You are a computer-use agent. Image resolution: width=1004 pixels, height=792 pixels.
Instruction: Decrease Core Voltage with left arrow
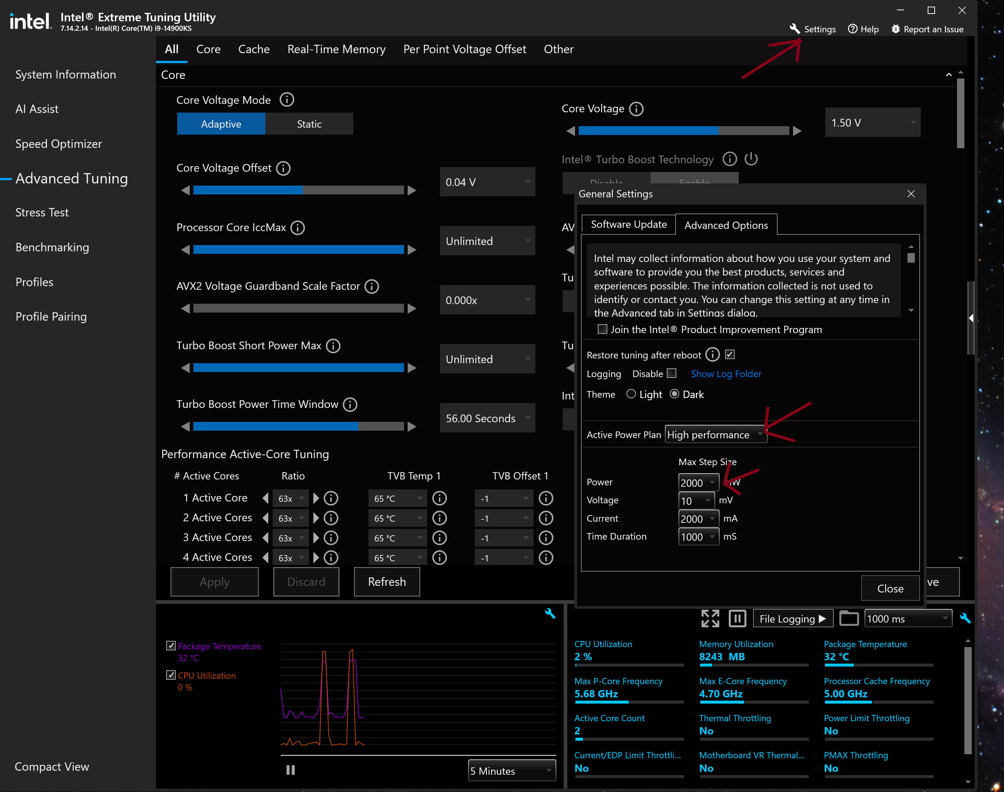click(x=571, y=131)
